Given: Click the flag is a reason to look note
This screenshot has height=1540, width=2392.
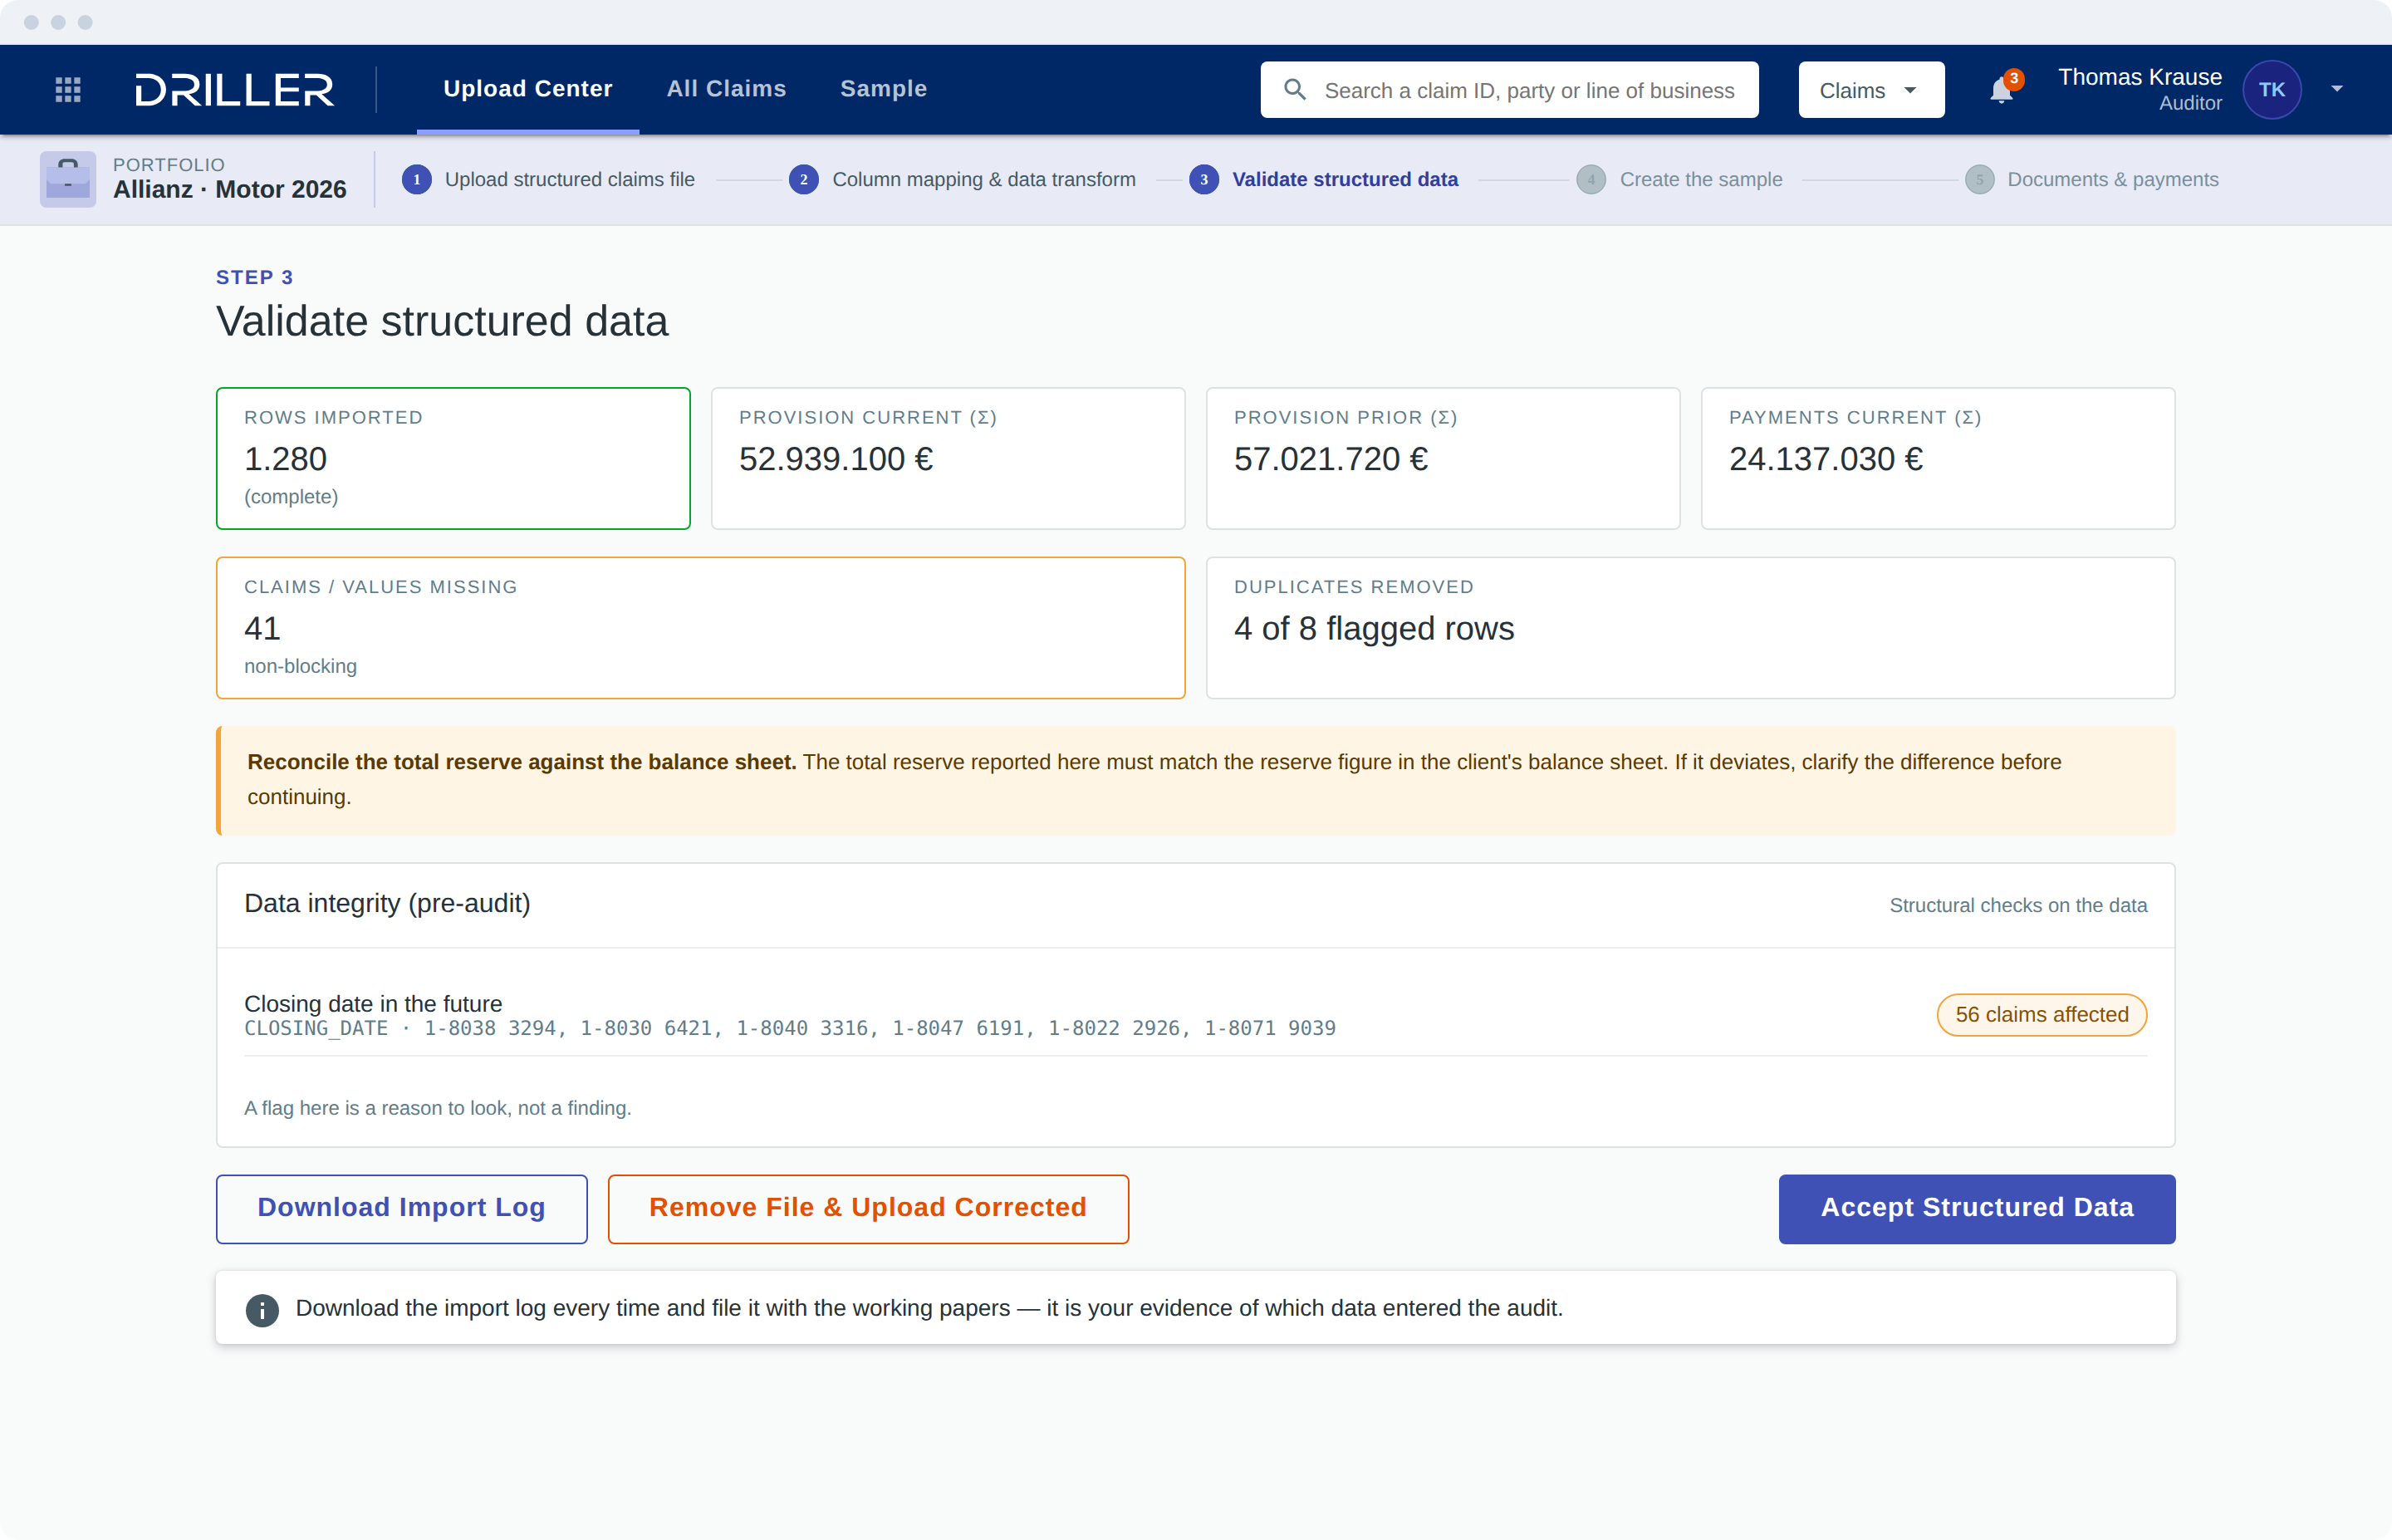Looking at the screenshot, I should point(438,1109).
